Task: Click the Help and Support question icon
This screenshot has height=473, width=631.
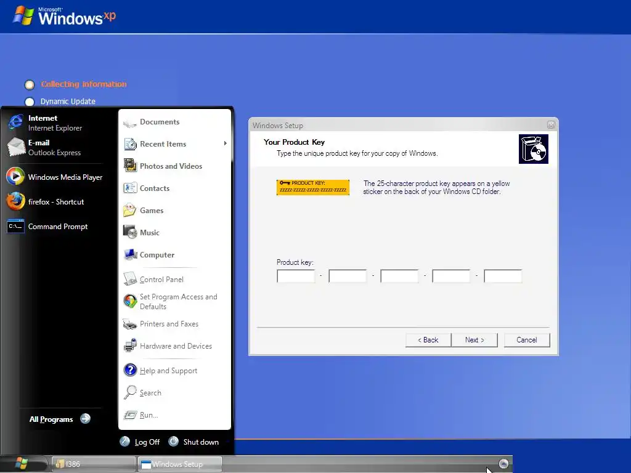Action: tap(130, 370)
